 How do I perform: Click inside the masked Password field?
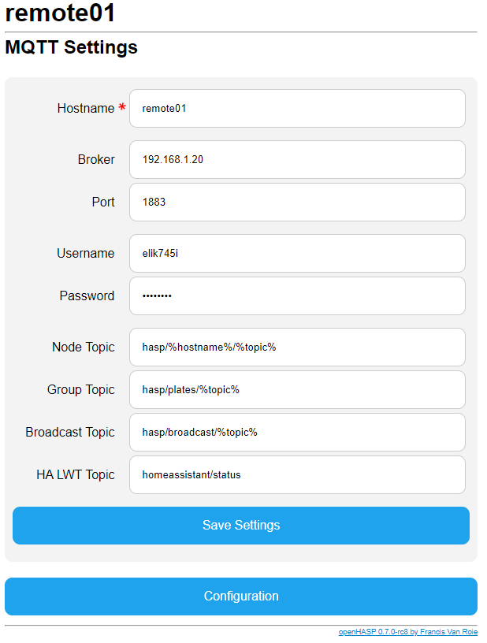[297, 295]
